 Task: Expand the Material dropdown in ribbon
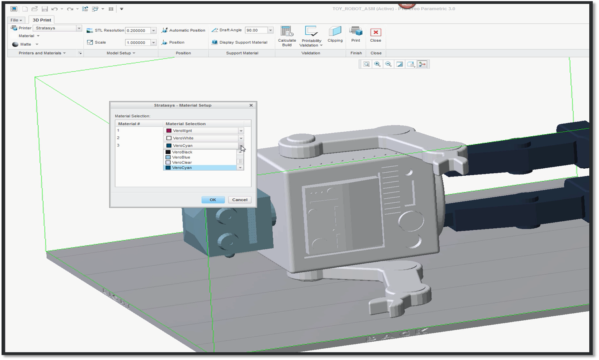pyautogui.click(x=38, y=36)
